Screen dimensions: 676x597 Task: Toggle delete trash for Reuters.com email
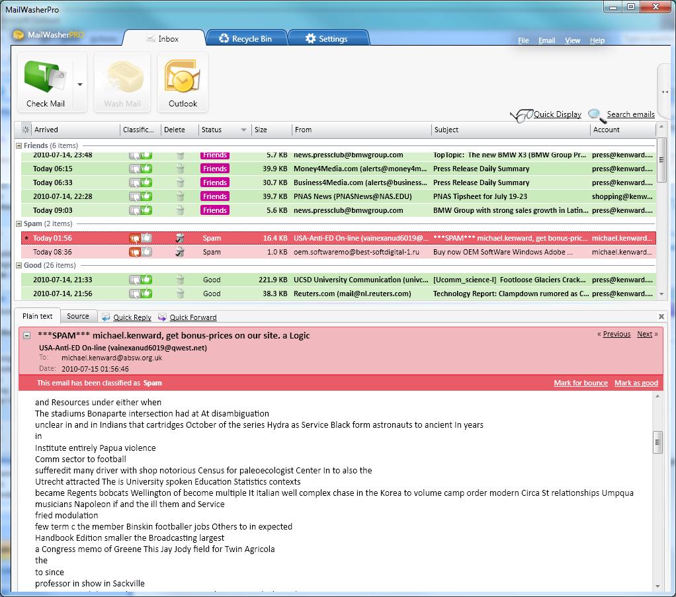[x=180, y=293]
